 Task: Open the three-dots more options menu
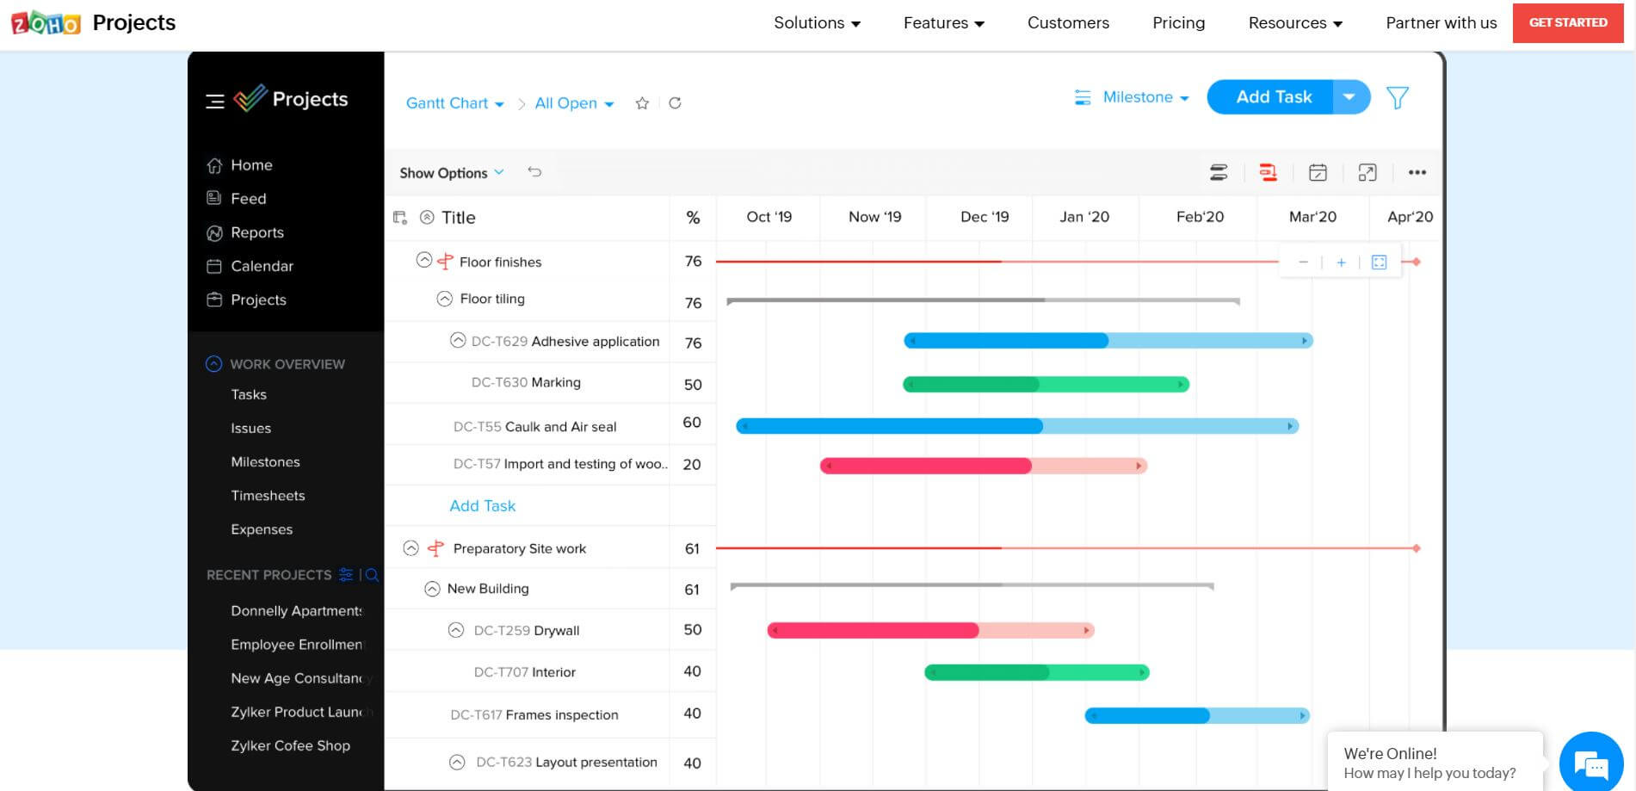(1417, 172)
